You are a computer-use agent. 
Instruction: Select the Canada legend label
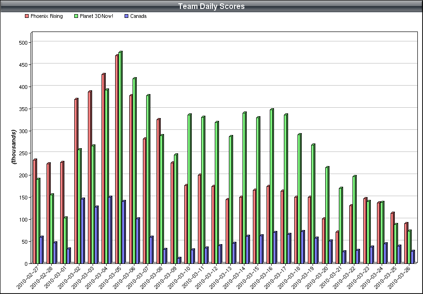[x=138, y=16]
